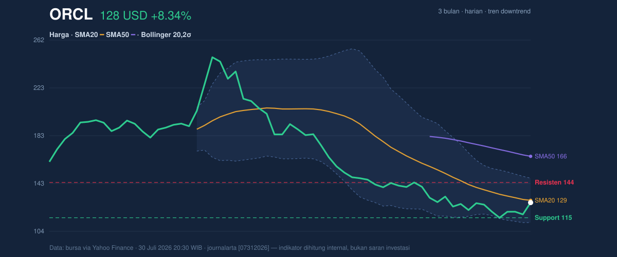The height and width of the screenshot is (257, 617).
Task: Click the 3 bulan harian tren downtrend subtitle
Action: [484, 11]
